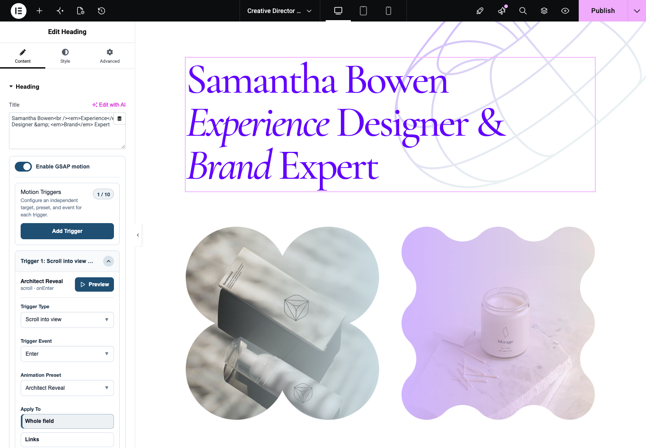Select the Links apply-to option

coord(67,439)
